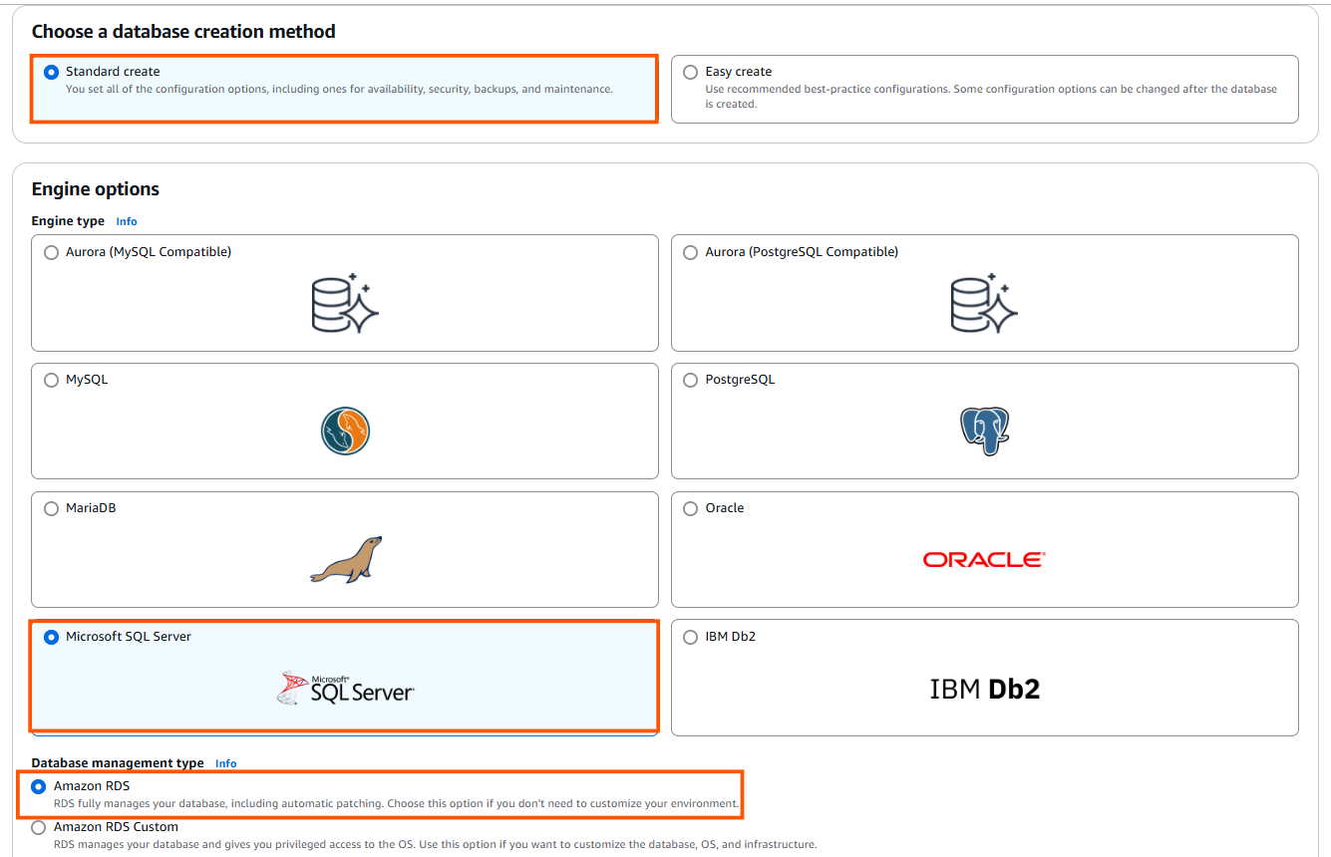Select the PostgreSQL engine radio button
This screenshot has width=1331, height=857.
point(690,381)
